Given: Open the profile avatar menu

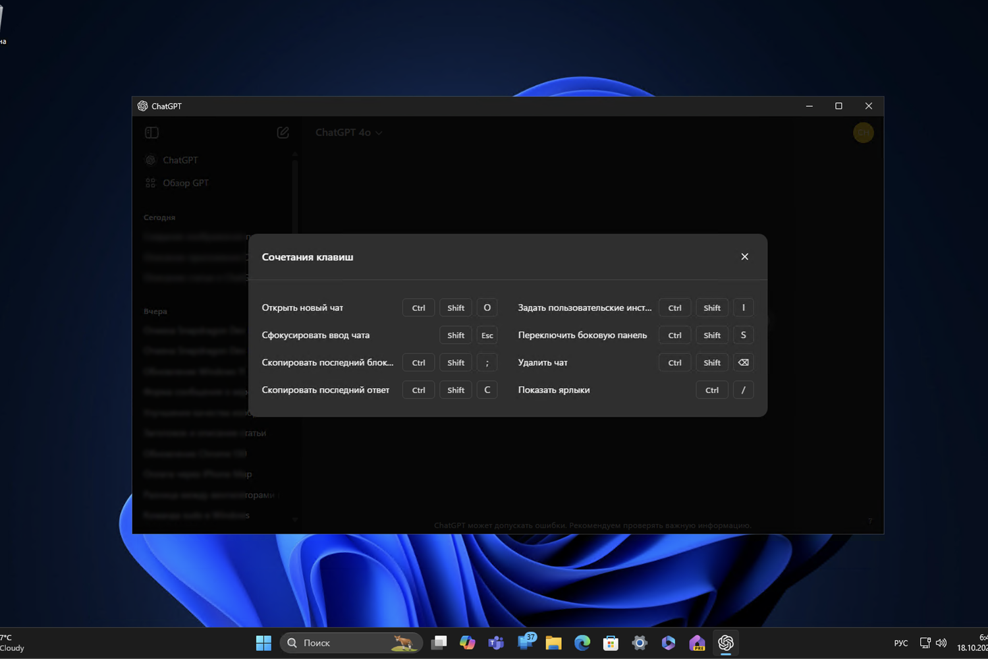Looking at the screenshot, I should point(863,132).
